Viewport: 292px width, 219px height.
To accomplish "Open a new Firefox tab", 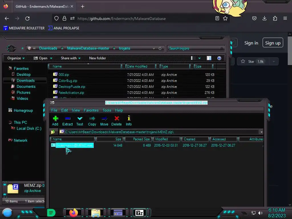I will tap(82, 7).
